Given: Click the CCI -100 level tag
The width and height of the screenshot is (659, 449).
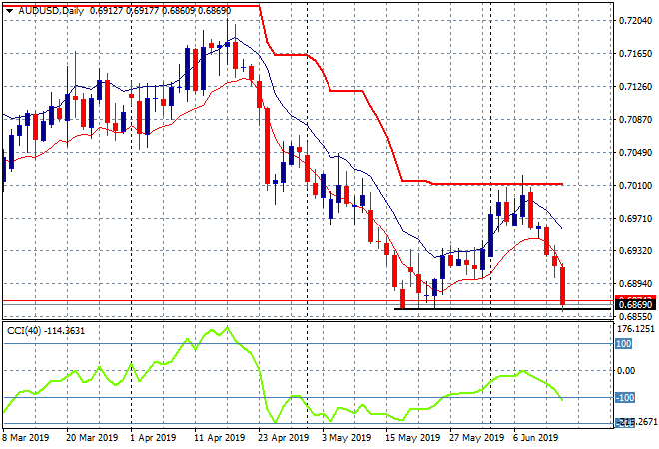Looking at the screenshot, I should click(x=625, y=398).
